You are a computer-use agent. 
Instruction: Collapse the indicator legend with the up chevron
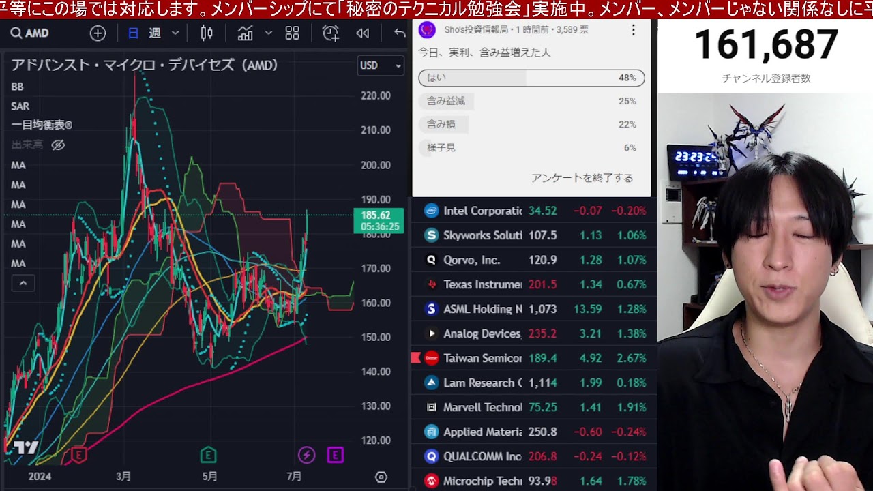click(23, 283)
